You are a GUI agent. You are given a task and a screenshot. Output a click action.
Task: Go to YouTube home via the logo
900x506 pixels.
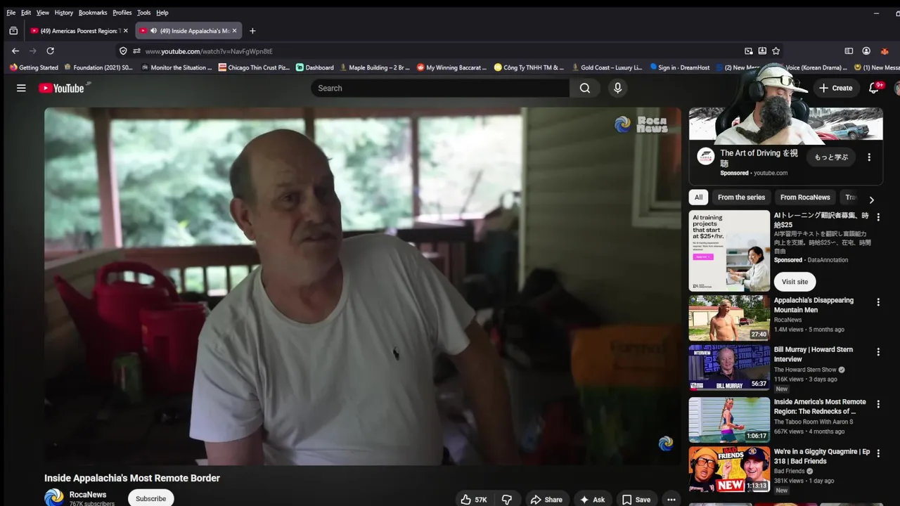[61, 88]
